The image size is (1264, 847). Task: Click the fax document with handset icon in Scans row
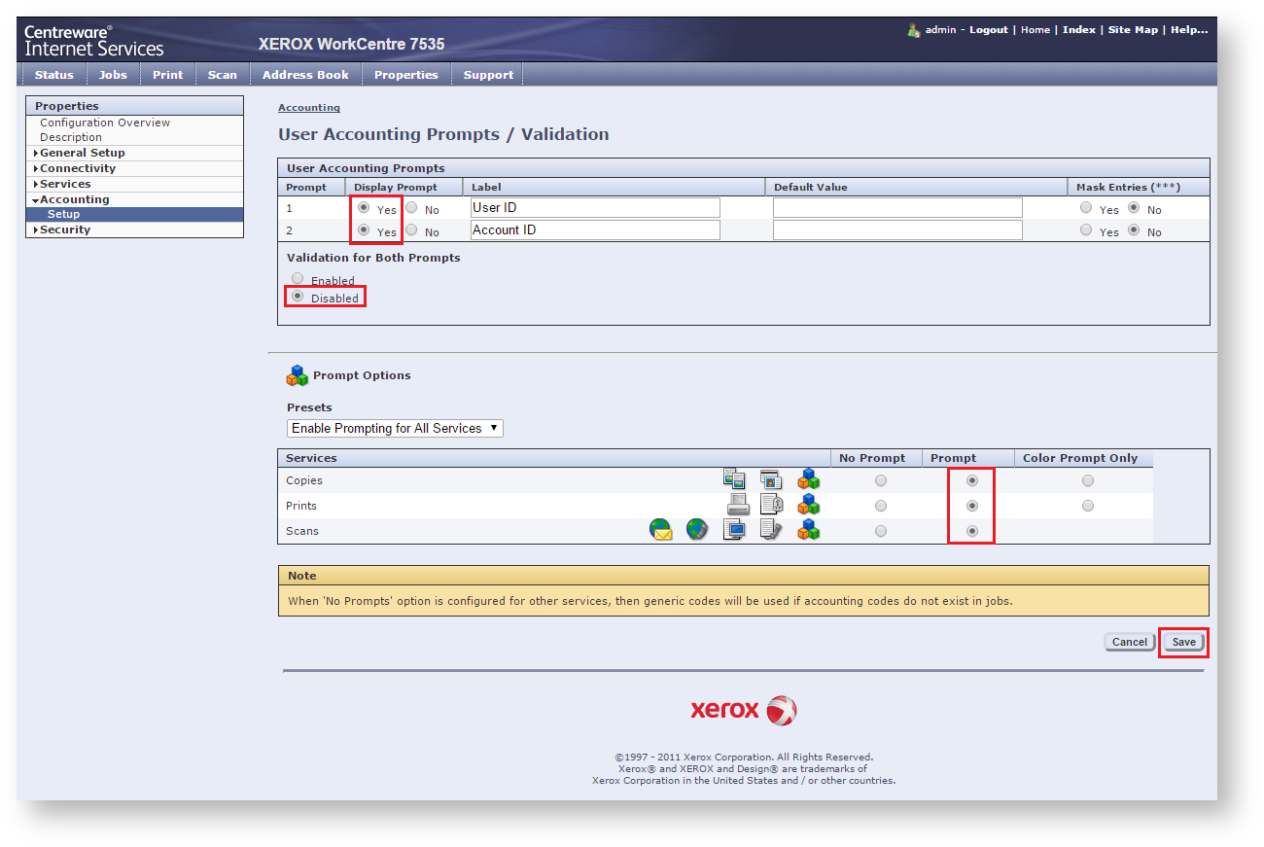click(x=771, y=530)
